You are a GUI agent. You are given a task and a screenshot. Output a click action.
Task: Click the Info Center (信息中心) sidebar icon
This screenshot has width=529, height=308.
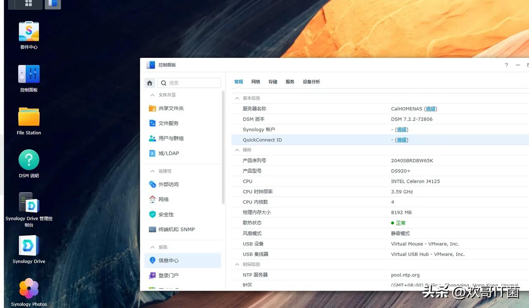point(153,260)
